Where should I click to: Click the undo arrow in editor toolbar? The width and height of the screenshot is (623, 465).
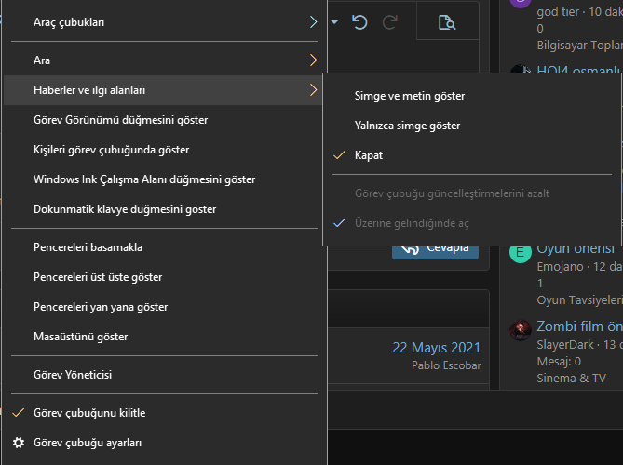(x=359, y=22)
